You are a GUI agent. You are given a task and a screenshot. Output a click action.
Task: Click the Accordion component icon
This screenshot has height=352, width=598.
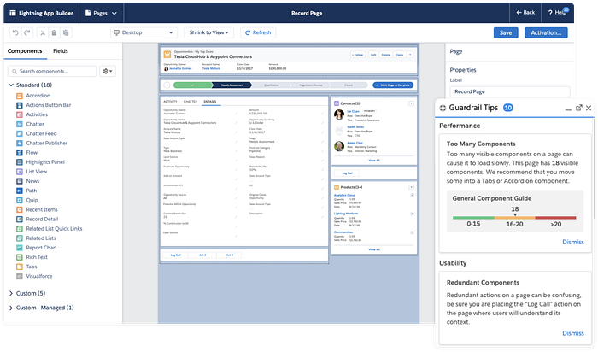pyautogui.click(x=19, y=97)
